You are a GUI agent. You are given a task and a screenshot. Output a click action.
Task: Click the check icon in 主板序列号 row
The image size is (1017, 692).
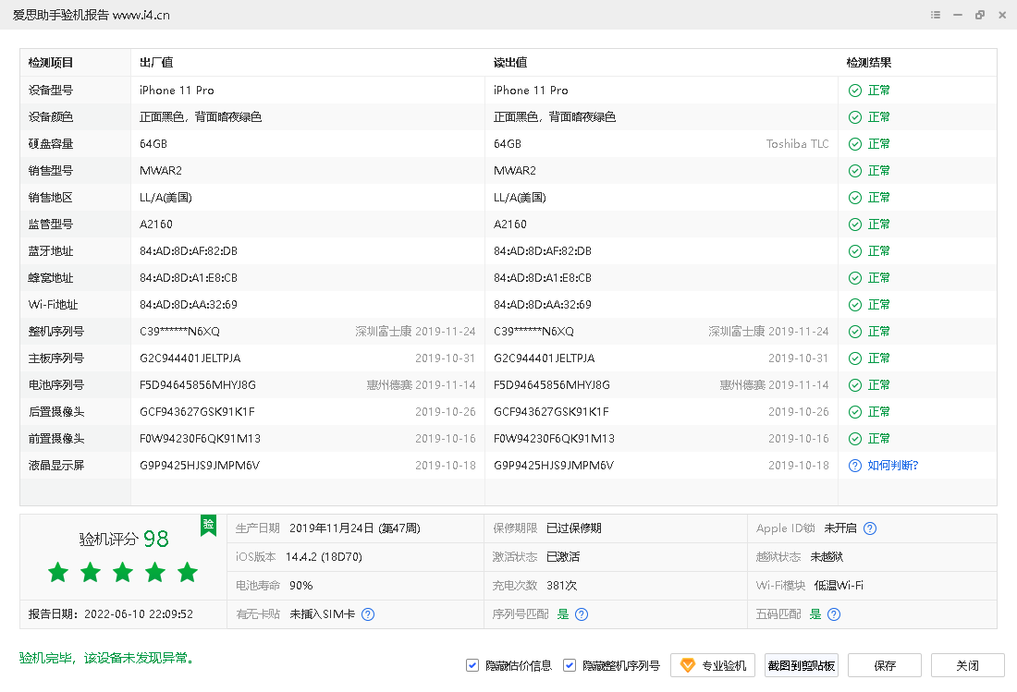[855, 358]
